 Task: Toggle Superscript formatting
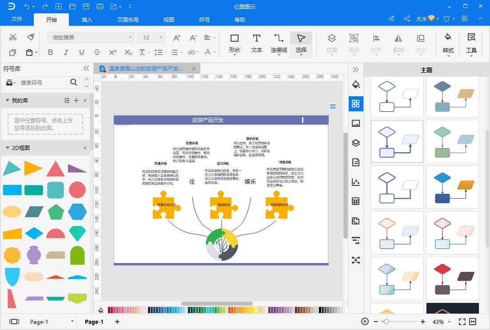(x=112, y=52)
